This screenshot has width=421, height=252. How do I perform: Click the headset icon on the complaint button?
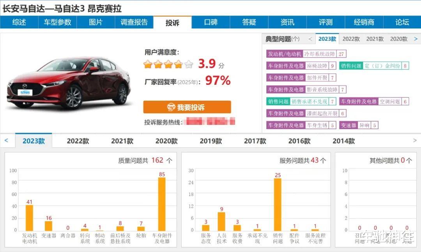click(x=171, y=107)
